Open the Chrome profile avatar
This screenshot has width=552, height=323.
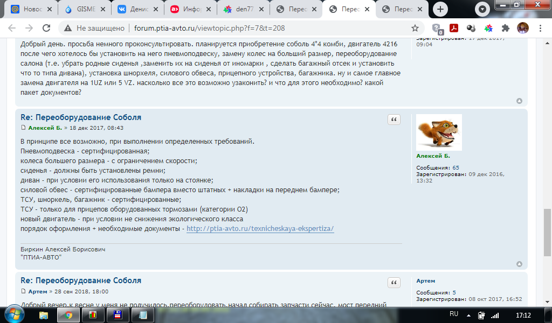[523, 28]
